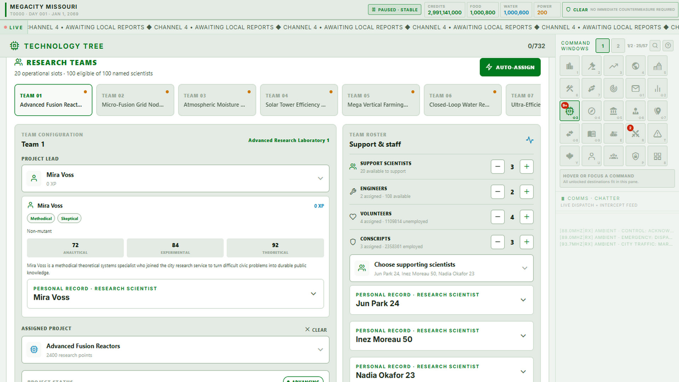Open the envelope mail command window
The image size is (679, 382).
pos(635,88)
